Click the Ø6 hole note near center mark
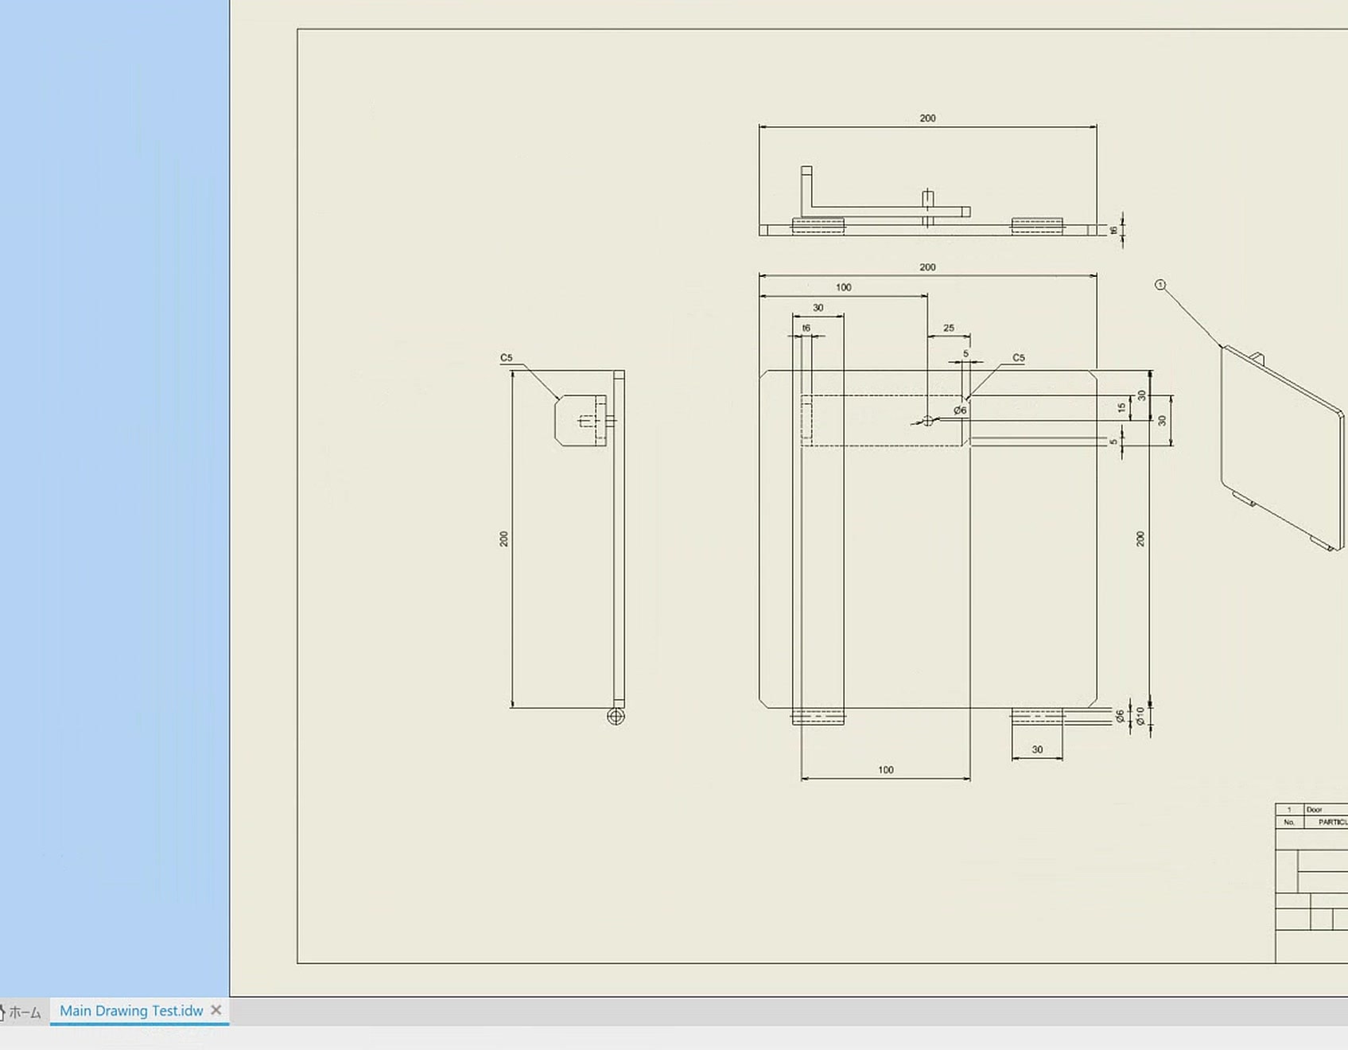This screenshot has width=1348, height=1050. [x=960, y=410]
